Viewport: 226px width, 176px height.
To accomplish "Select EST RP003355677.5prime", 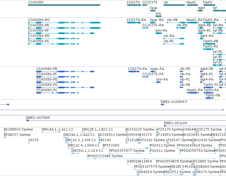I will 125,153.
